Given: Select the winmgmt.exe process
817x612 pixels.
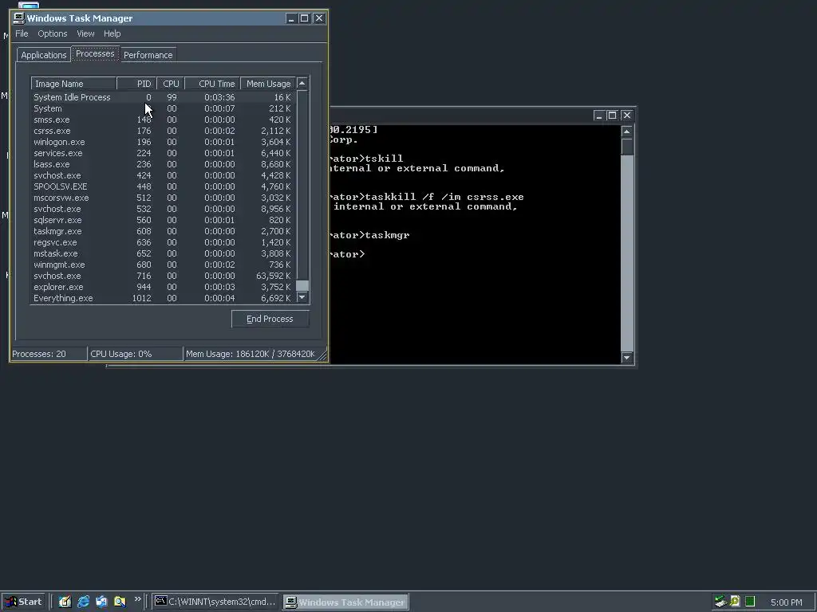Looking at the screenshot, I should click(x=163, y=265).
